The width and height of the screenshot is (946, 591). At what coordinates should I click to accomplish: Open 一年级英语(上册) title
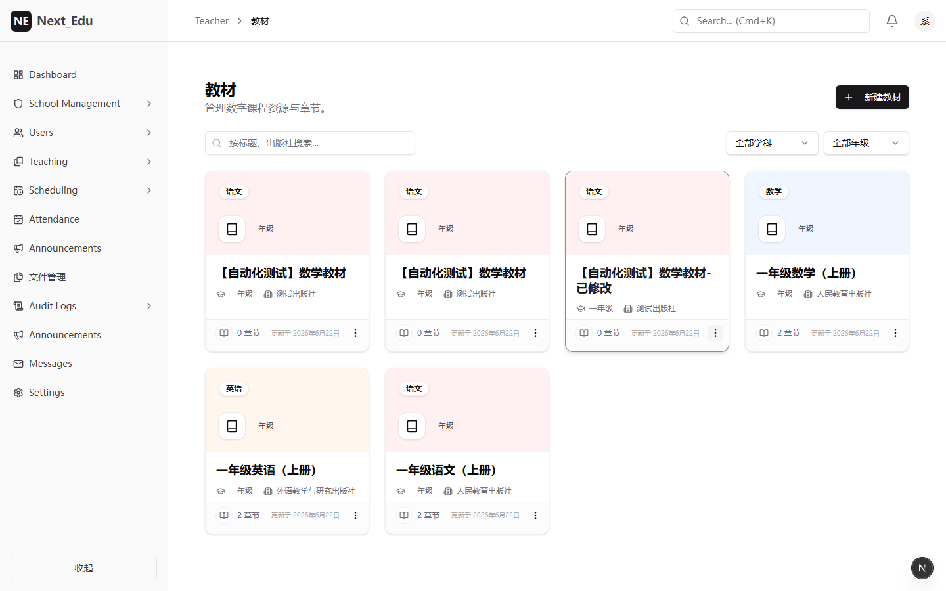click(266, 470)
